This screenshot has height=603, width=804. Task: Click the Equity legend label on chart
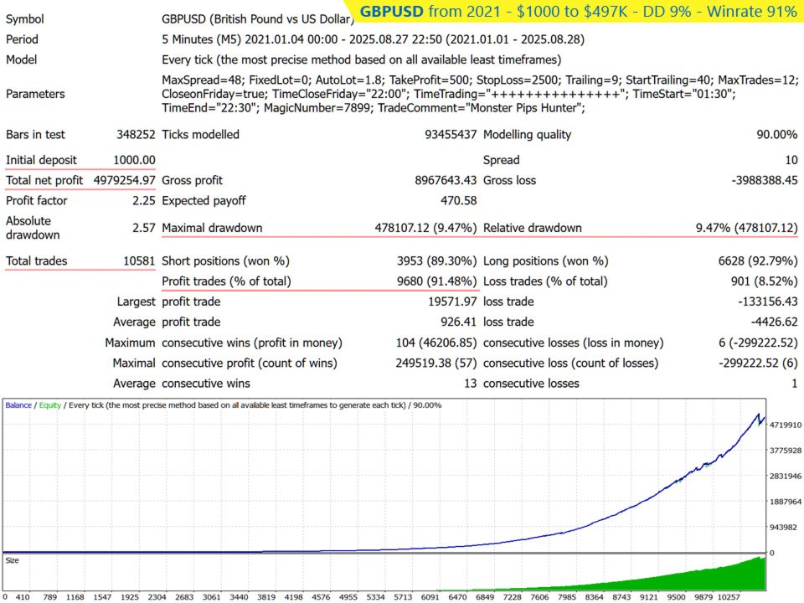click(49, 405)
